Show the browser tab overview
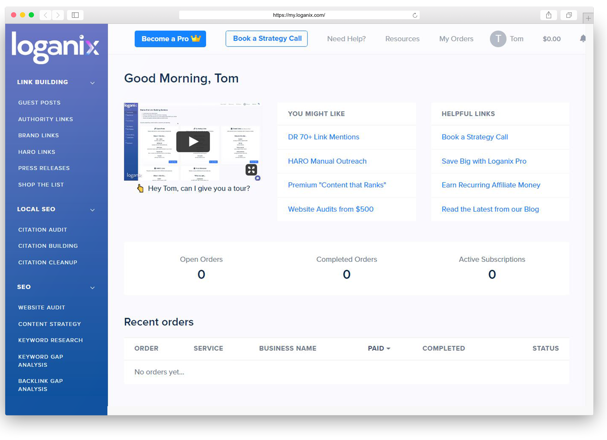 click(569, 15)
